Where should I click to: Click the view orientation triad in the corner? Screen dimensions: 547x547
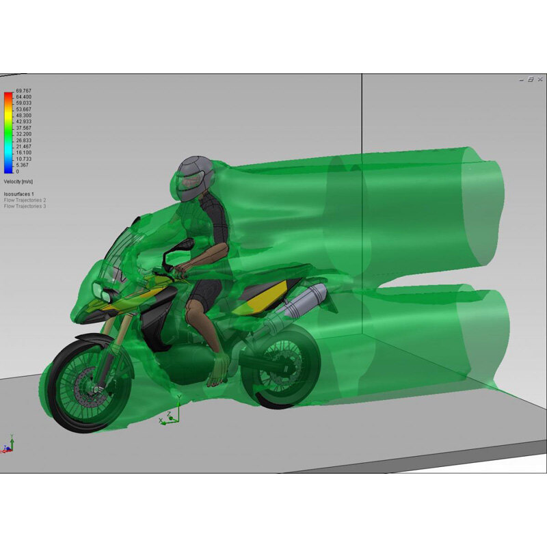8,446
